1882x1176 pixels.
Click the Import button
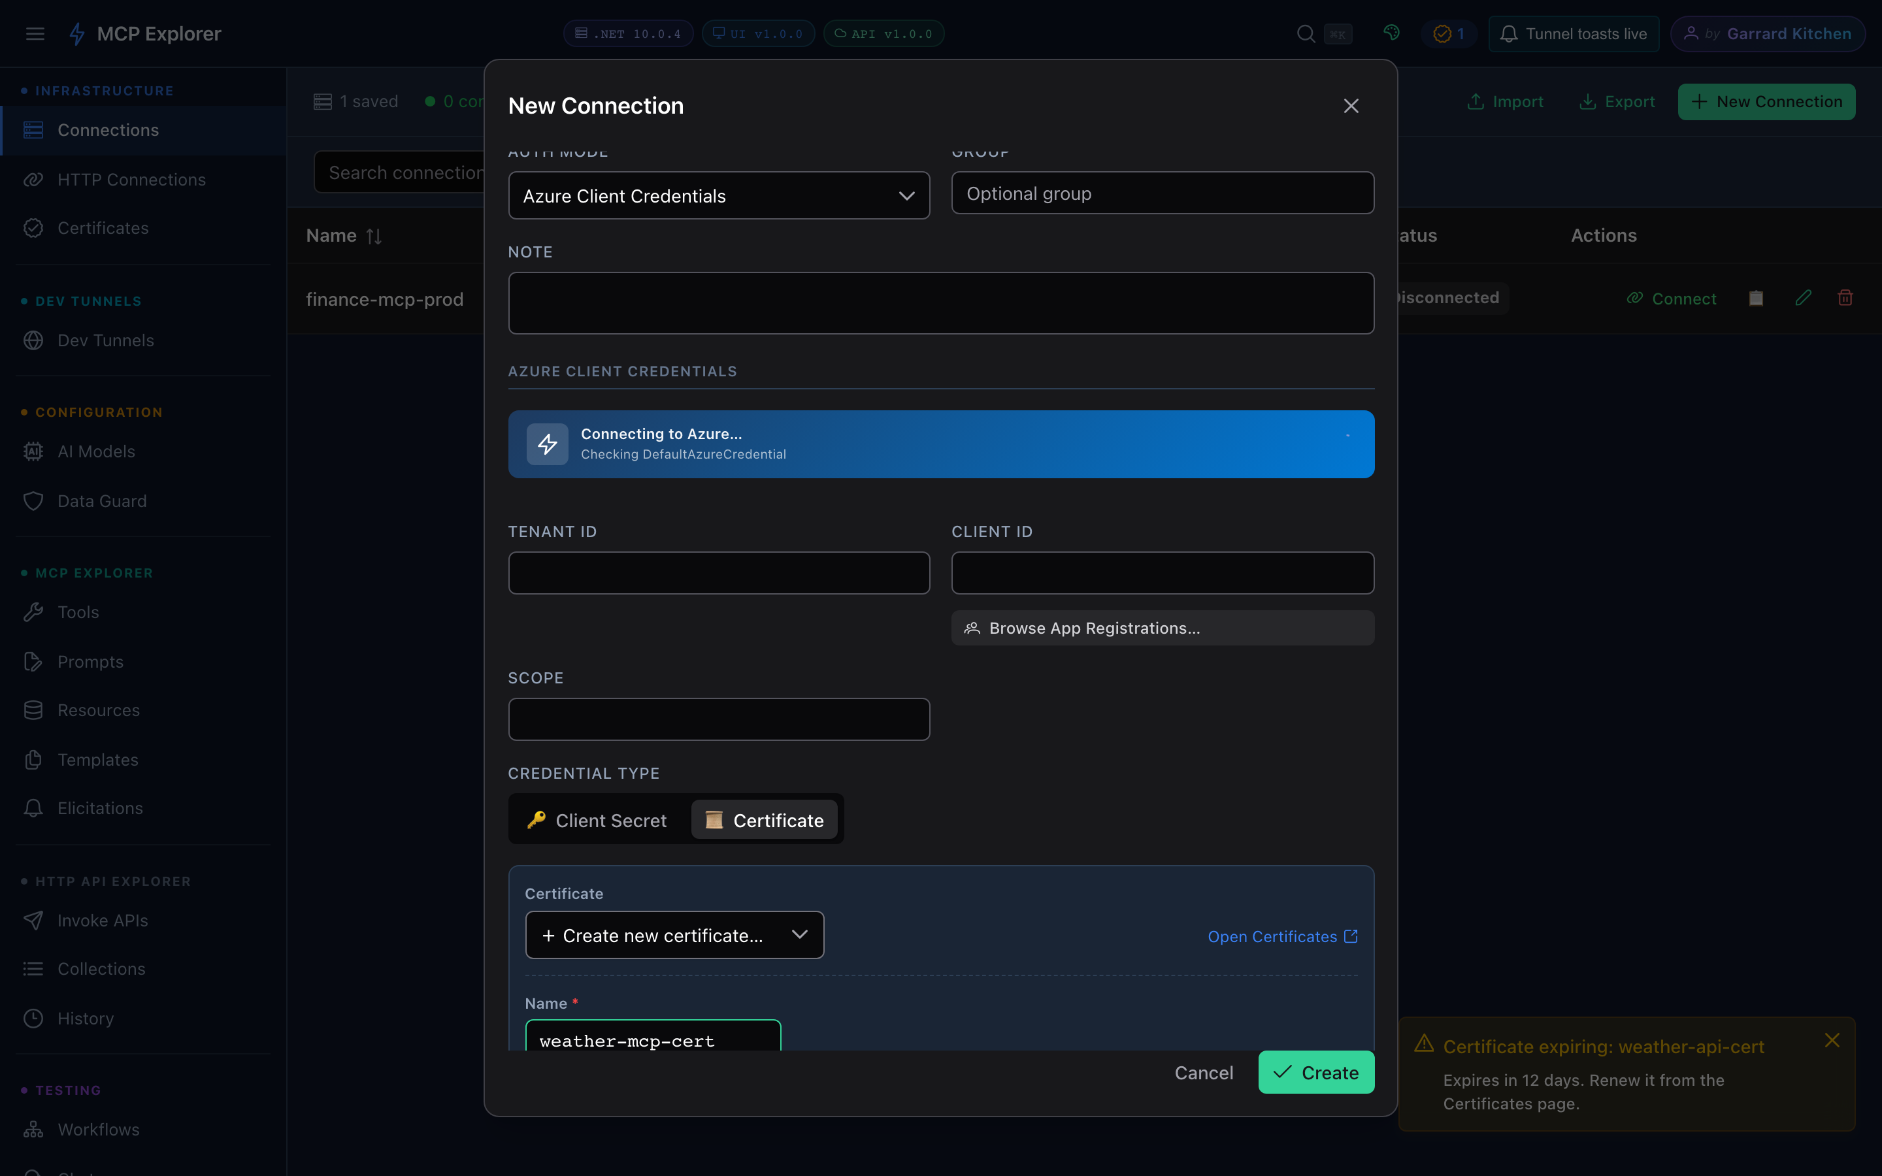click(x=1505, y=102)
